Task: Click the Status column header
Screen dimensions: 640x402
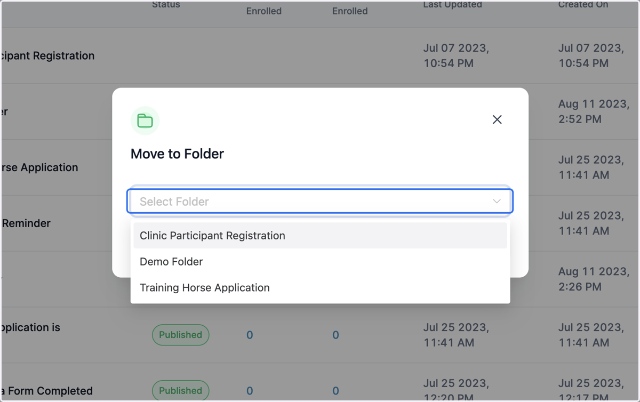Action: coord(166,5)
